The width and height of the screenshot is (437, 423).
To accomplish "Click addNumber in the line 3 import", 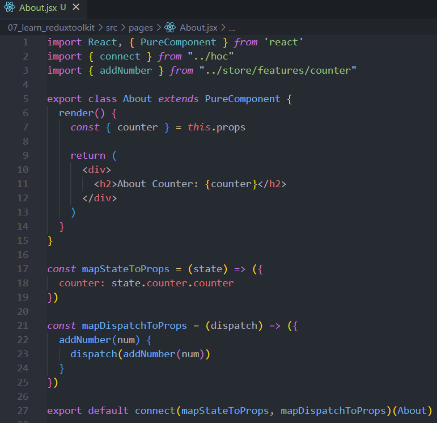I will coord(126,70).
